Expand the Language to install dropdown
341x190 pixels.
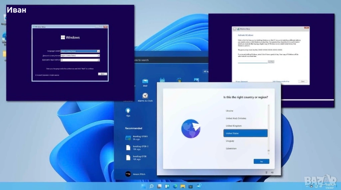pyautogui.click(x=99, y=51)
